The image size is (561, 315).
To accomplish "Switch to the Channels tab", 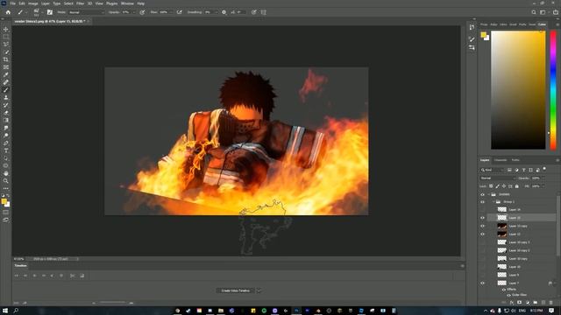I will pyautogui.click(x=501, y=160).
